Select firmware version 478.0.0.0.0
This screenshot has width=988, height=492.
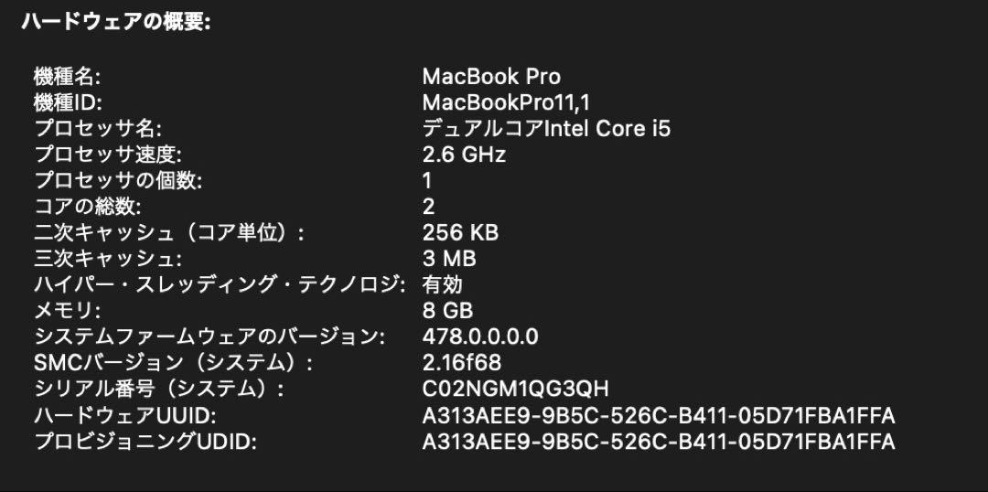(480, 337)
